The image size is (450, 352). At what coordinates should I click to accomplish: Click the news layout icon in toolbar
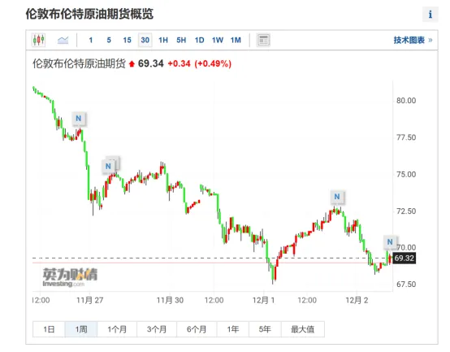[x=263, y=40]
